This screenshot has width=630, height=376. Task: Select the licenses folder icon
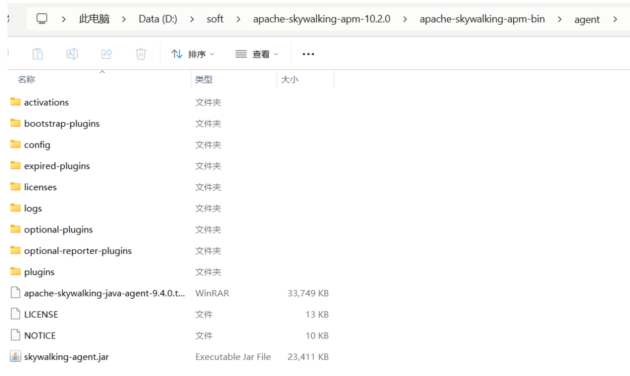point(15,186)
